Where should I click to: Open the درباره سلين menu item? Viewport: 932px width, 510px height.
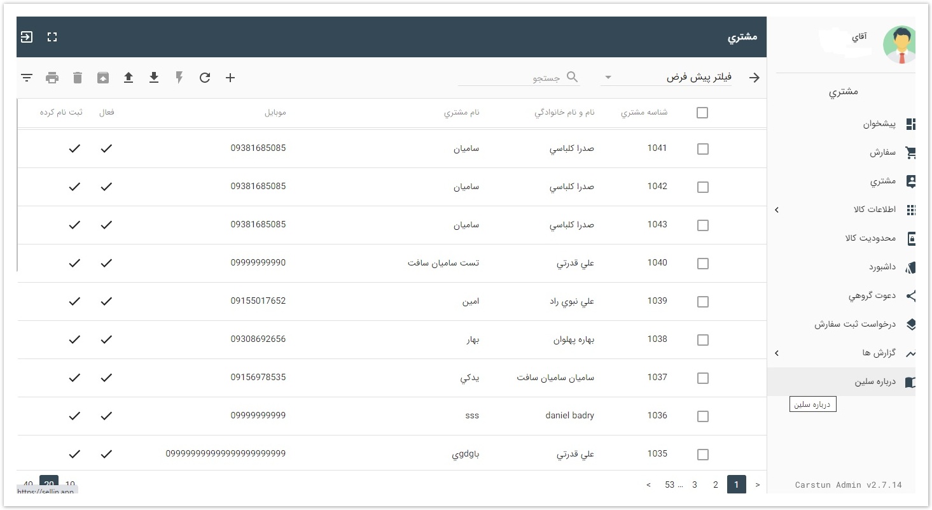841,381
